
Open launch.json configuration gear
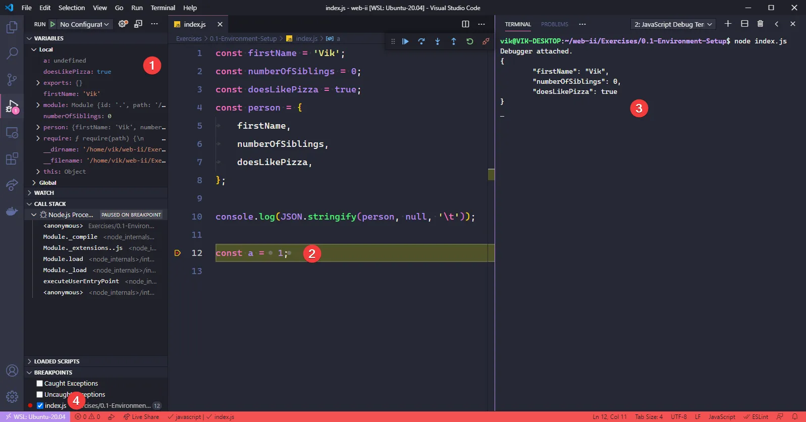(x=123, y=24)
